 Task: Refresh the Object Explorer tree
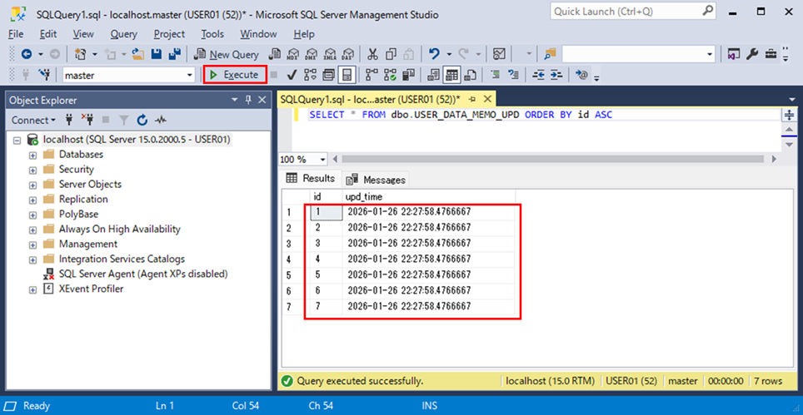(142, 120)
